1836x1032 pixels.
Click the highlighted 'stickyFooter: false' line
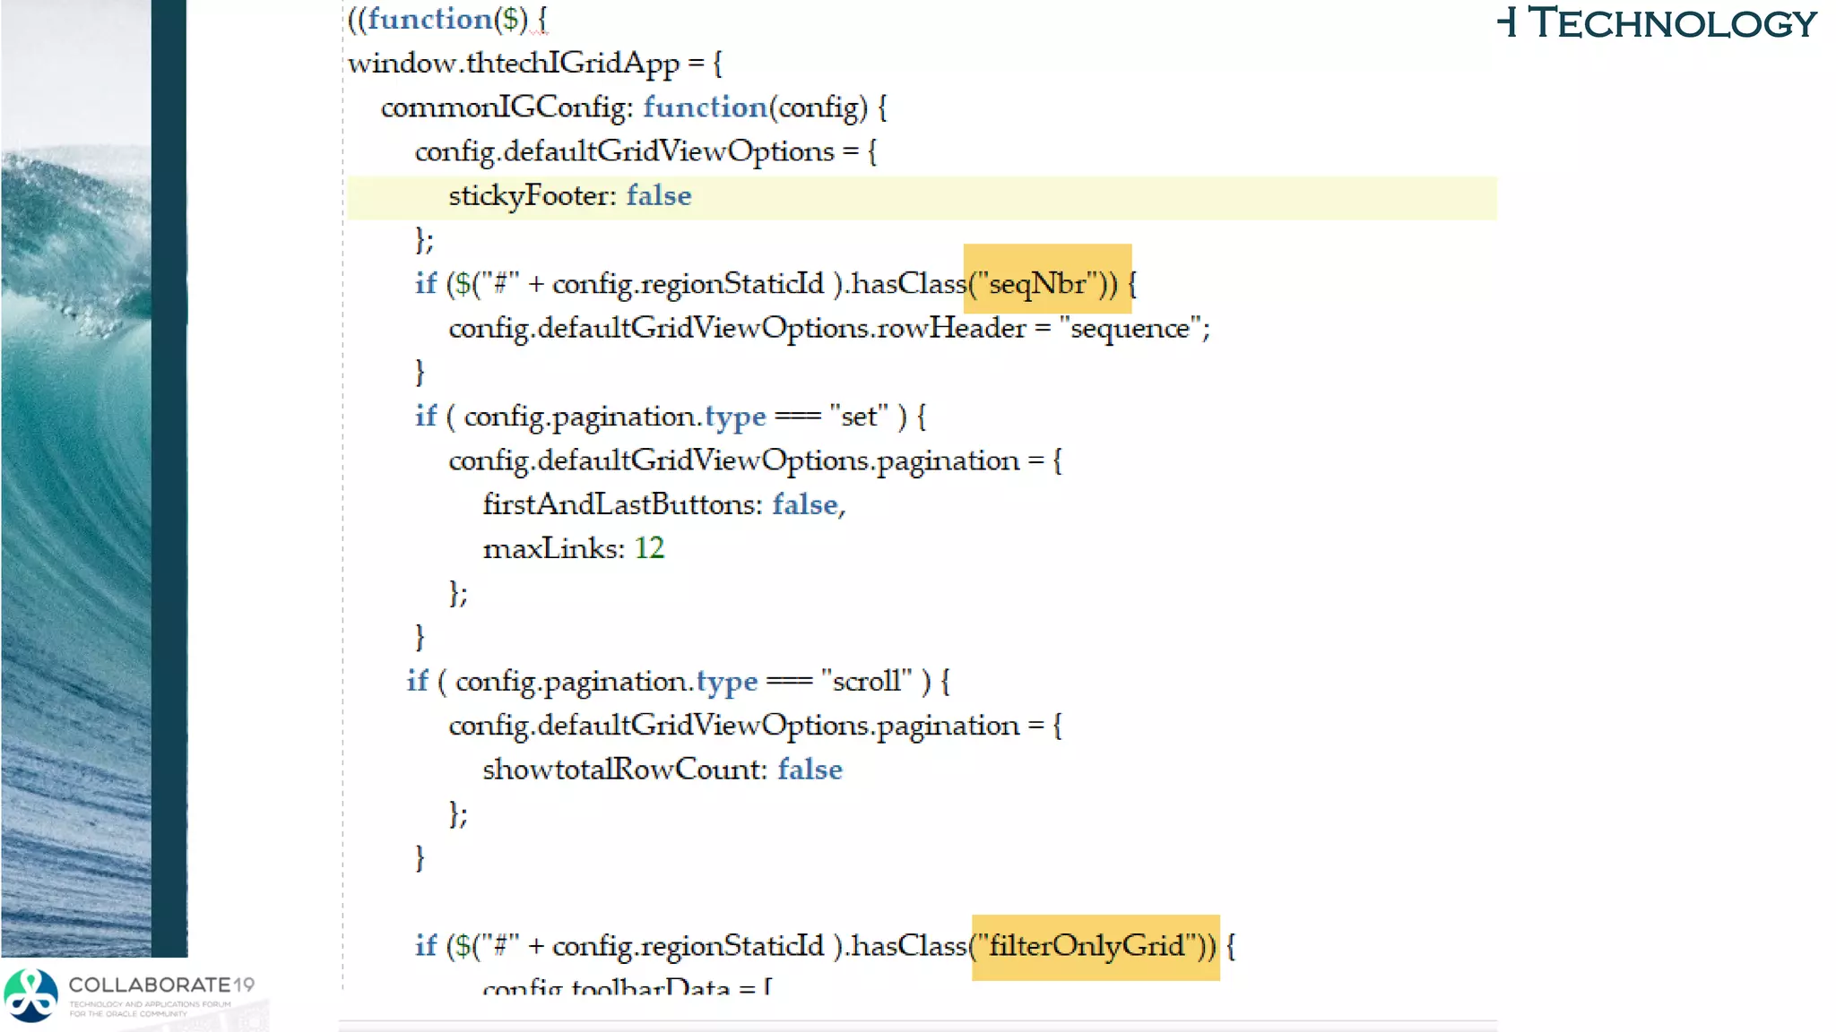click(922, 197)
